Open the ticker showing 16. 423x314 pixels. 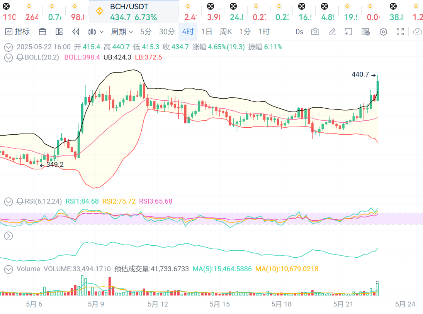click(x=304, y=12)
